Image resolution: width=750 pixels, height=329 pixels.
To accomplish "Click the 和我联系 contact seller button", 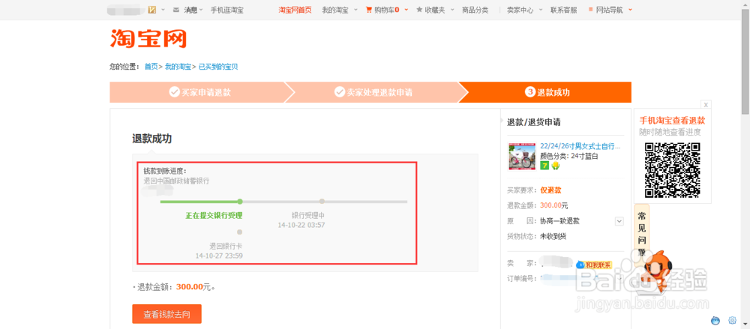I will pyautogui.click(x=594, y=265).
